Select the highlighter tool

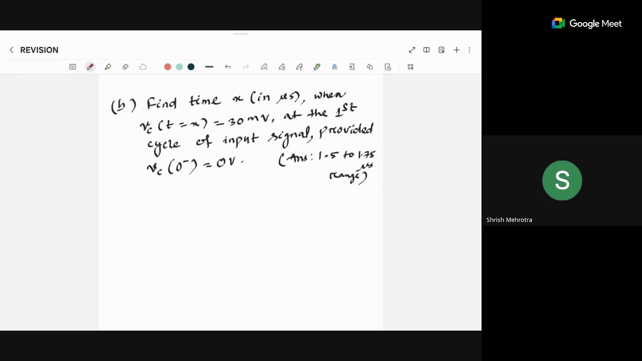coord(108,67)
